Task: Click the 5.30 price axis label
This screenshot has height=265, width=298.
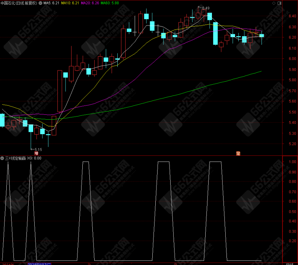Action: point(292,133)
